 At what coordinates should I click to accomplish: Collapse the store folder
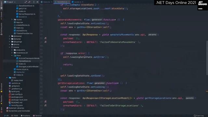[12, 56]
